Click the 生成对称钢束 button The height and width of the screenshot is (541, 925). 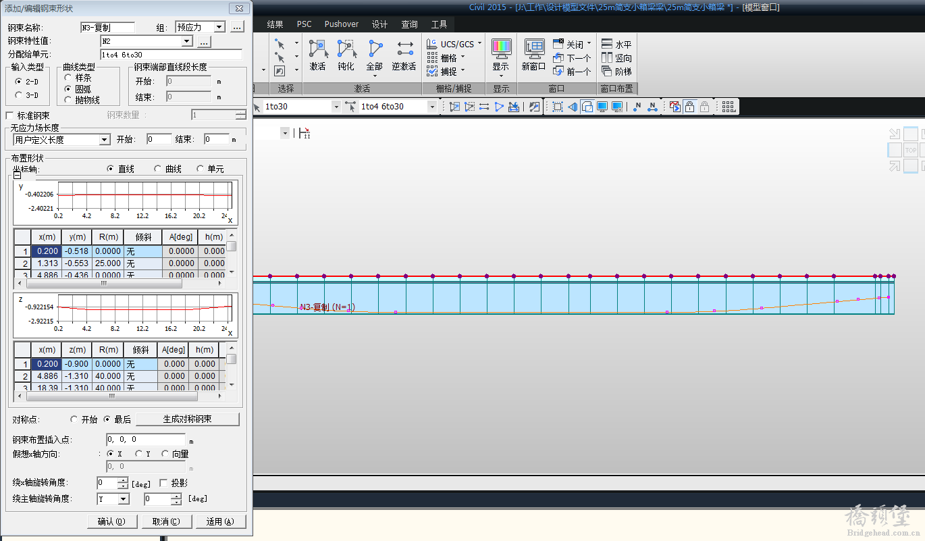(x=188, y=419)
